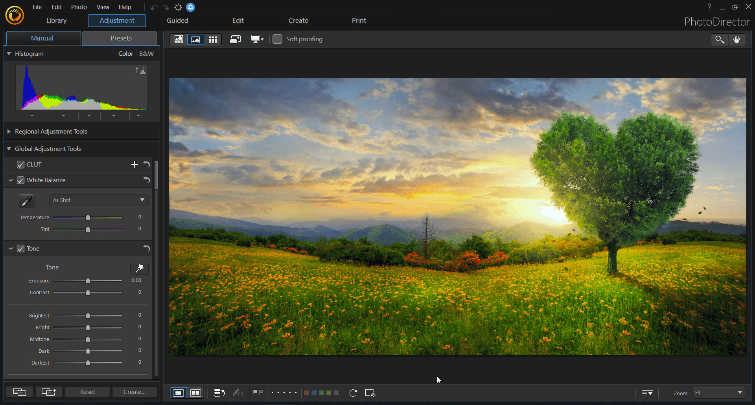Collapse the Histogram panel
755x405 pixels.
tap(9, 53)
